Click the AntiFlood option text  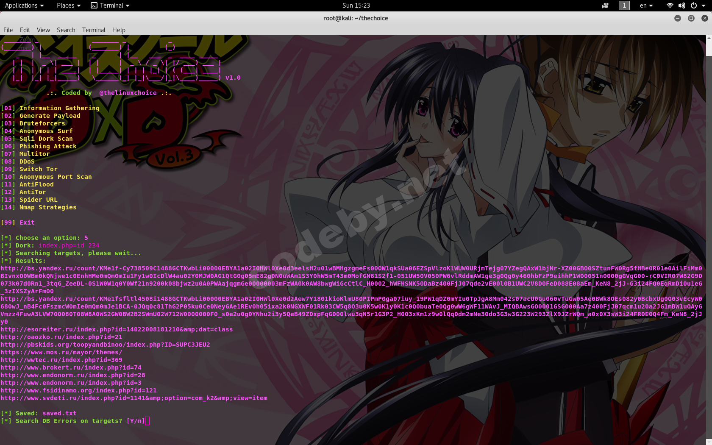[x=36, y=184]
